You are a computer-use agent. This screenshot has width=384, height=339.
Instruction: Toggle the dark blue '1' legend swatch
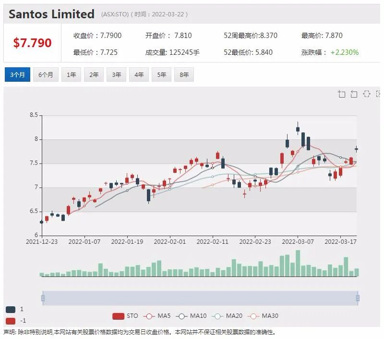tap(11, 309)
